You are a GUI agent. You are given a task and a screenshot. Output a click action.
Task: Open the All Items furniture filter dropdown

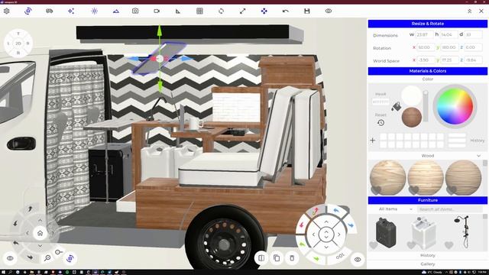coord(396,209)
